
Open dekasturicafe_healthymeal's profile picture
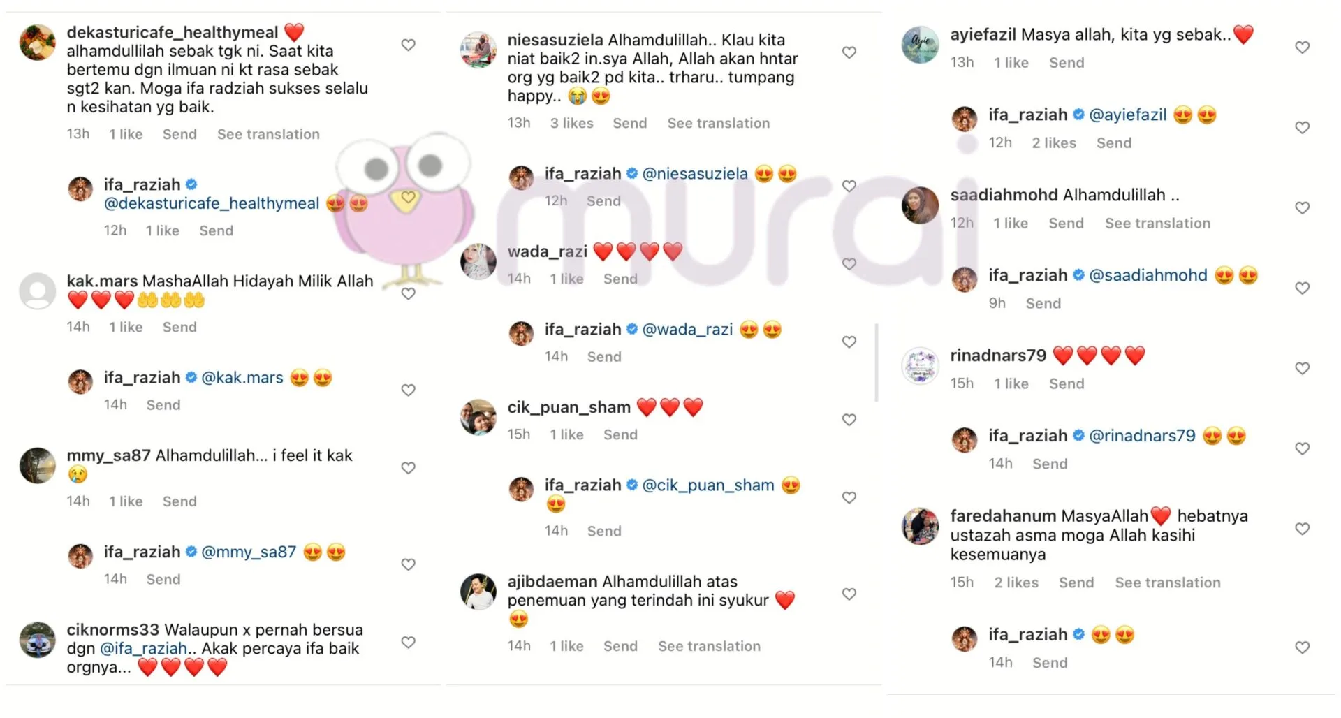pos(37,43)
